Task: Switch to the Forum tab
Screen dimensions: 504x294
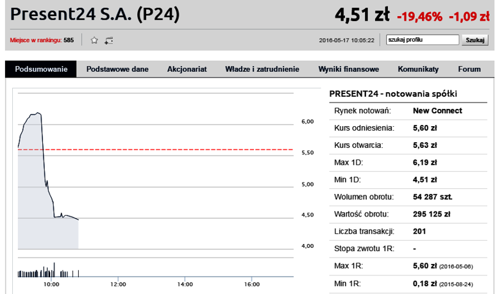Action: pos(469,69)
